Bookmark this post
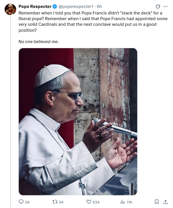This screenshot has height=208, width=173. pyautogui.click(x=157, y=202)
